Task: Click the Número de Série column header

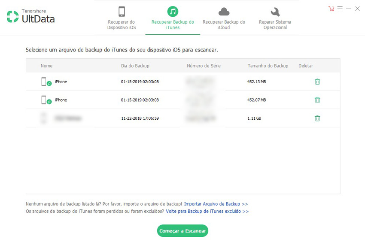Action: click(204, 66)
